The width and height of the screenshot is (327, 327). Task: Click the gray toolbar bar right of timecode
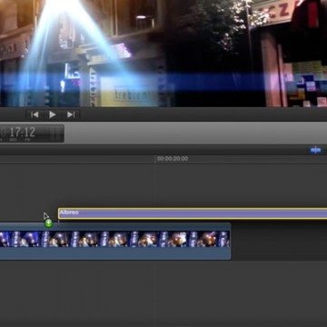195,134
